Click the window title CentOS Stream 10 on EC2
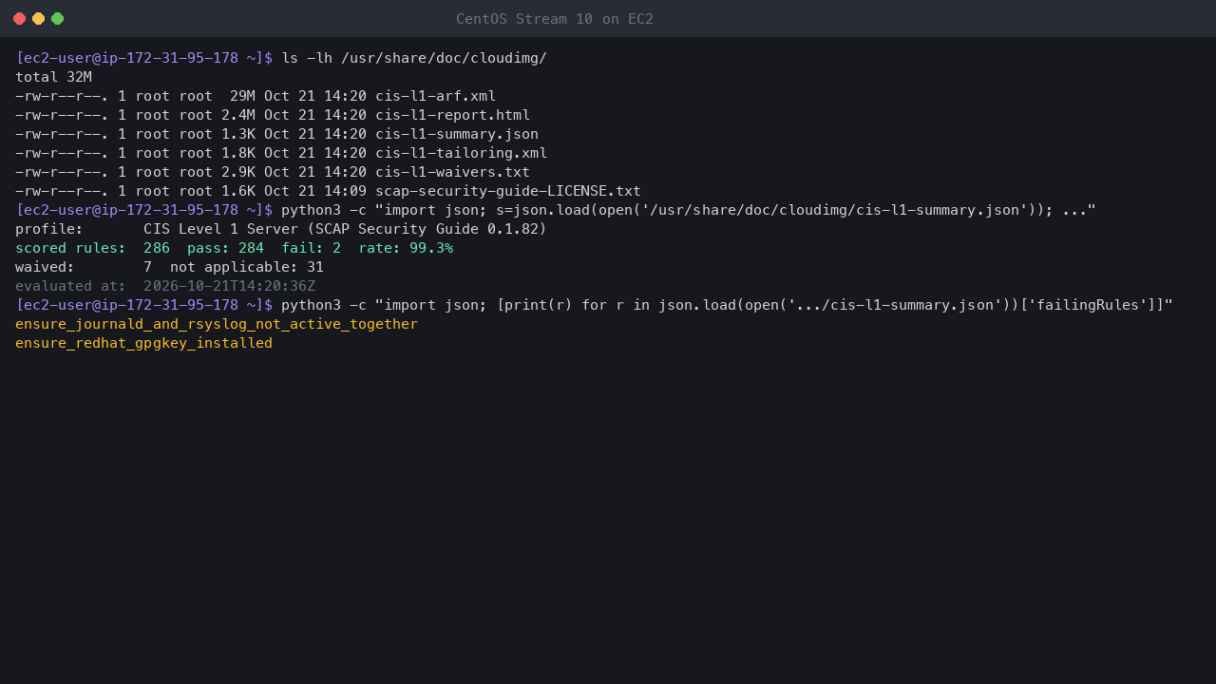The height and width of the screenshot is (684, 1216). tap(555, 19)
